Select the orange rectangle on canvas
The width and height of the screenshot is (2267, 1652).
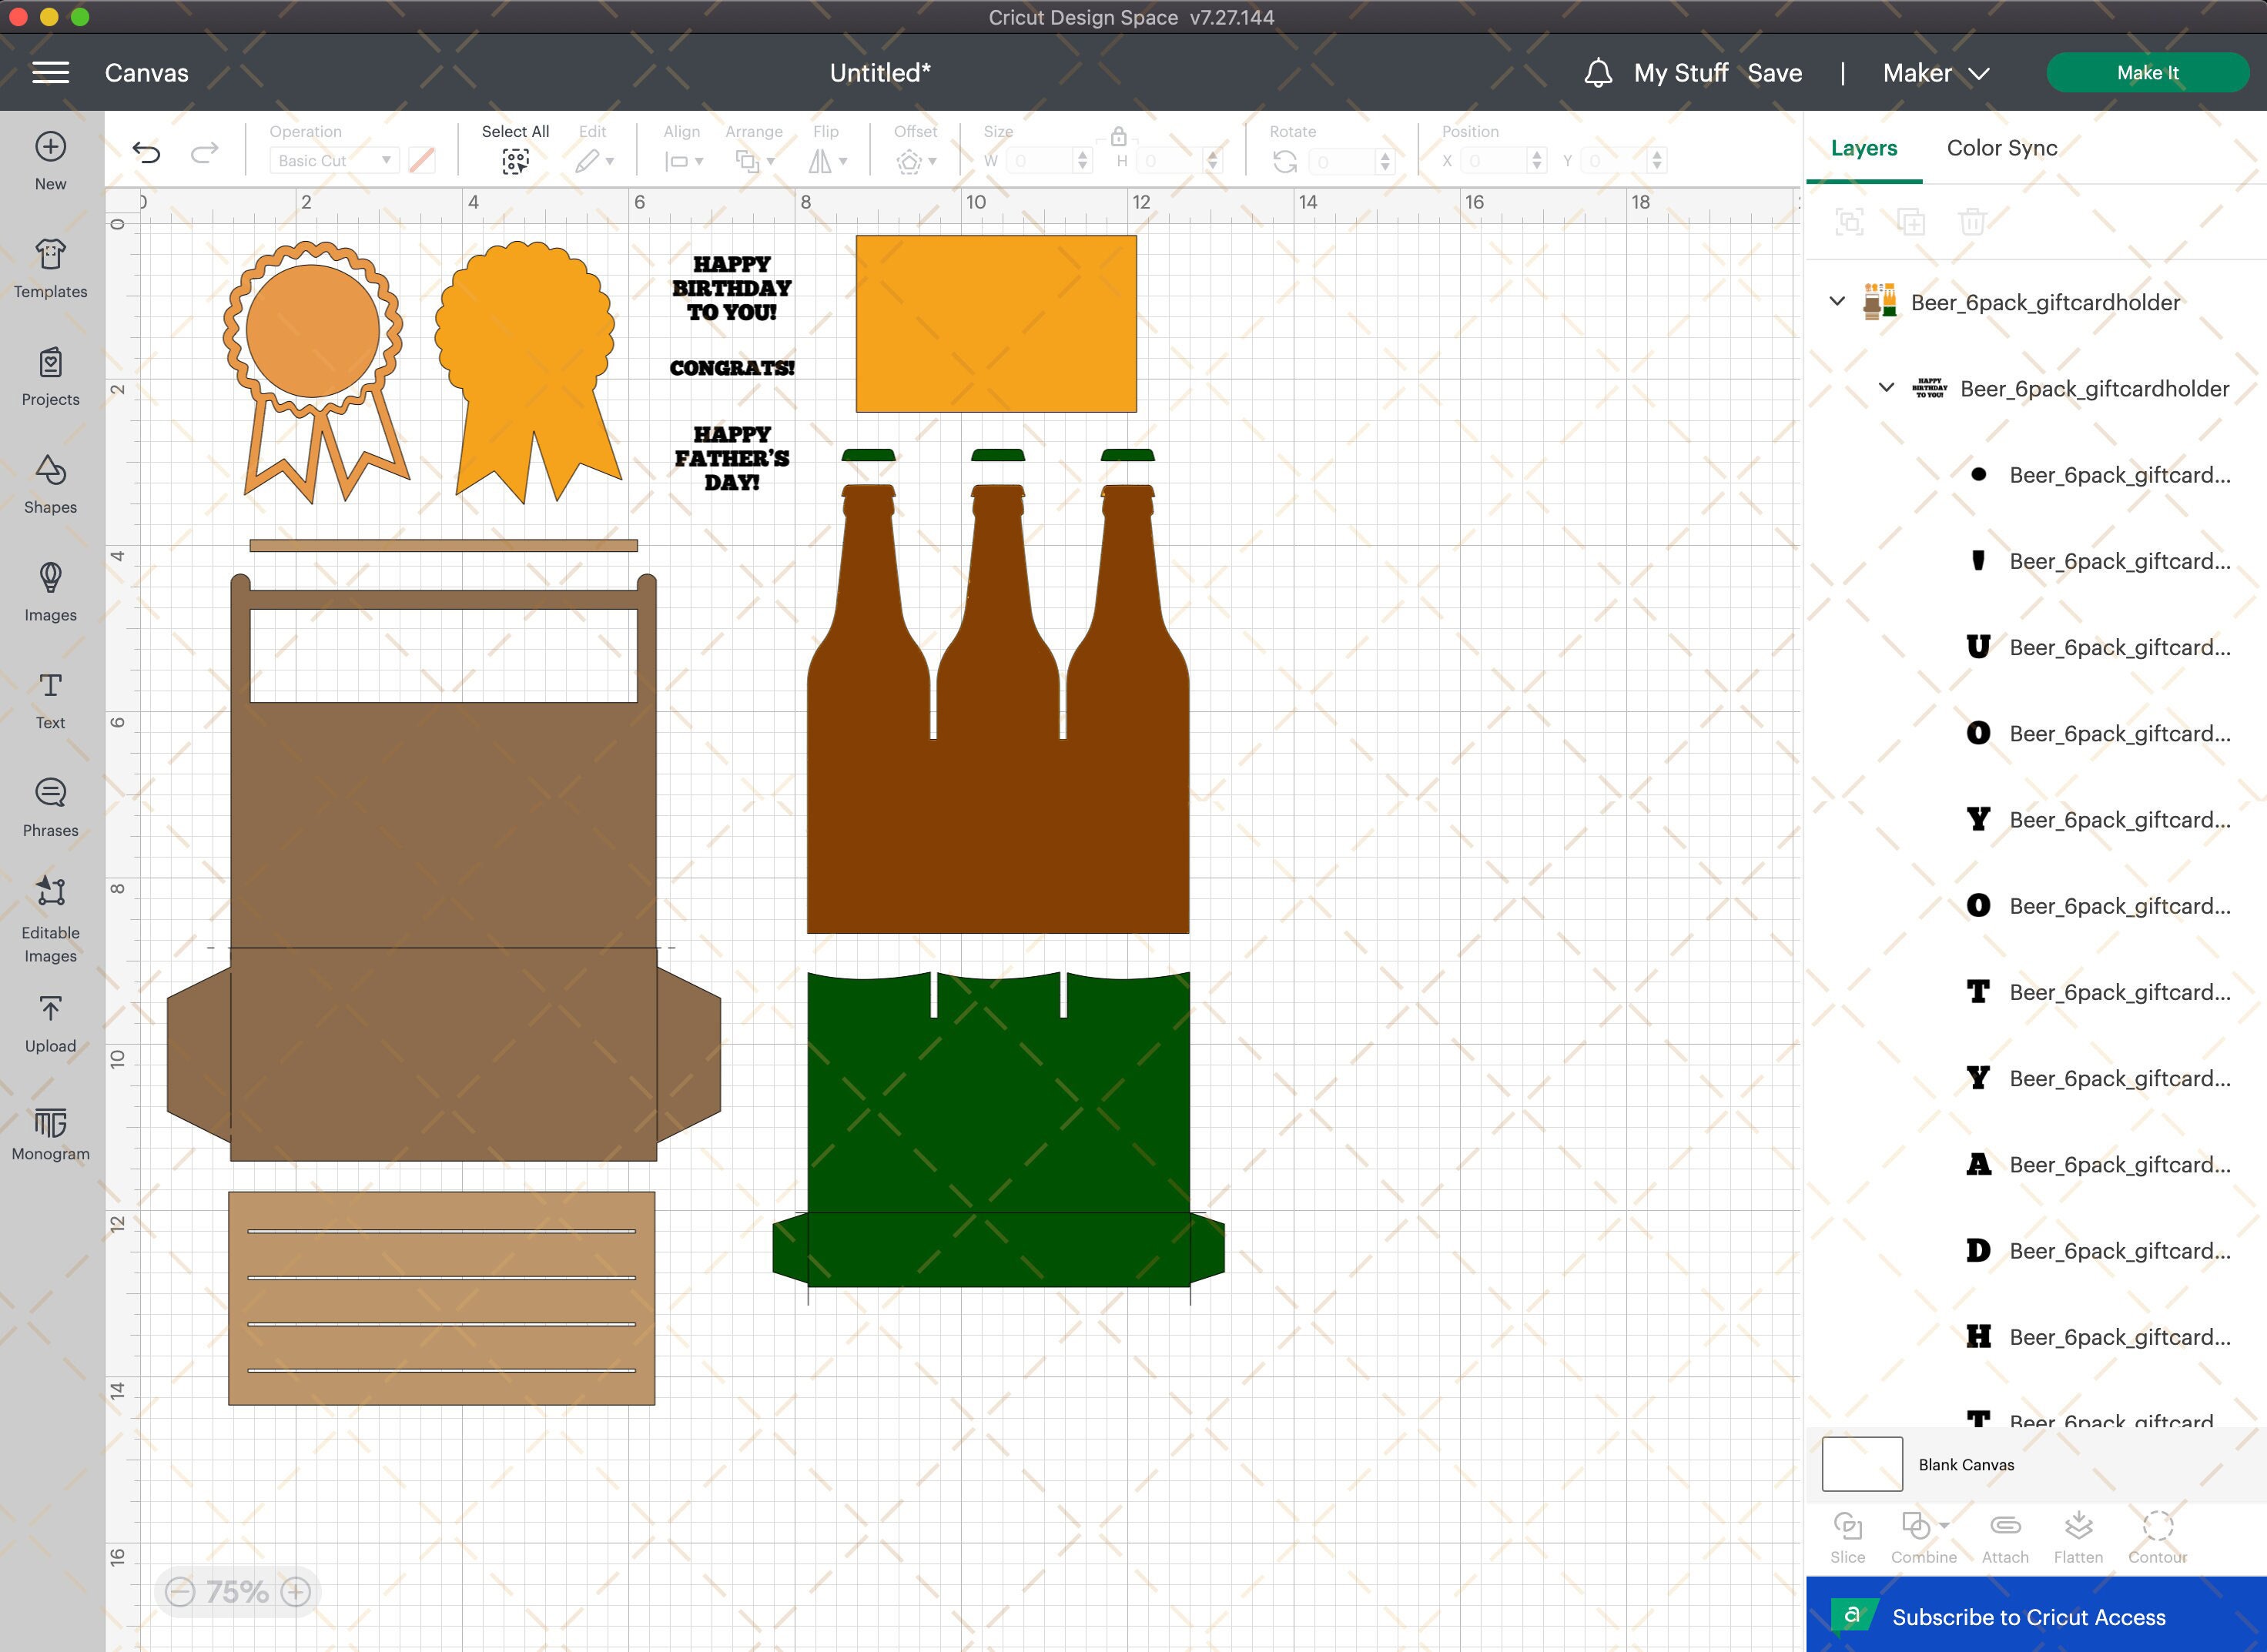pos(996,324)
